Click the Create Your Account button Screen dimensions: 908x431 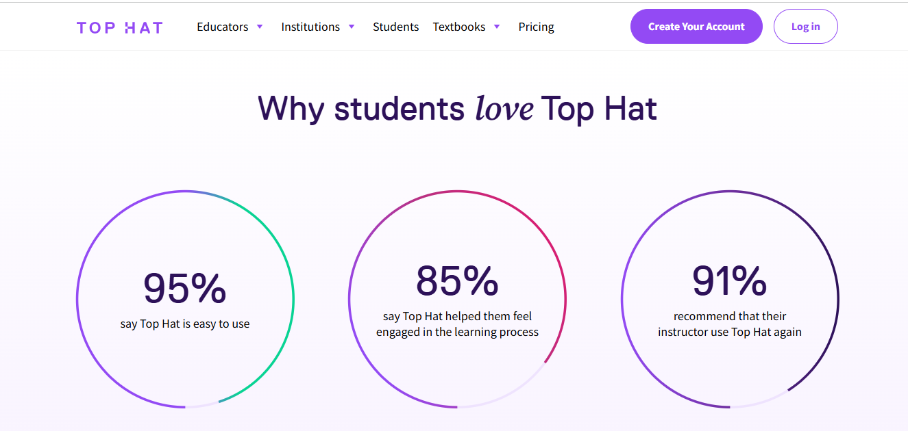coord(696,27)
